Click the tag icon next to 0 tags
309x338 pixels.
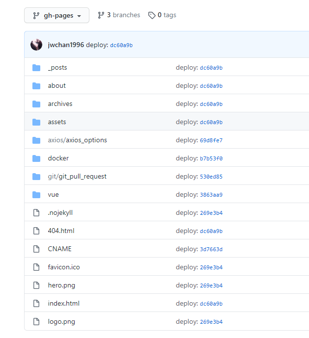tap(152, 15)
